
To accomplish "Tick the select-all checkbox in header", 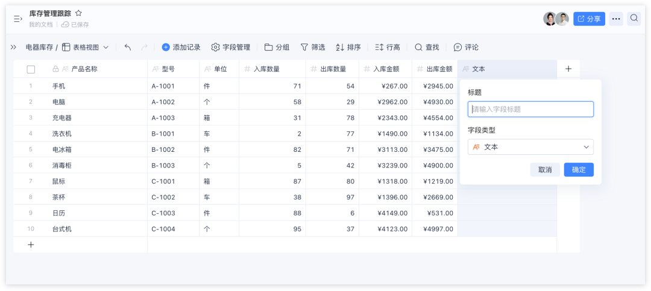I will point(31,69).
